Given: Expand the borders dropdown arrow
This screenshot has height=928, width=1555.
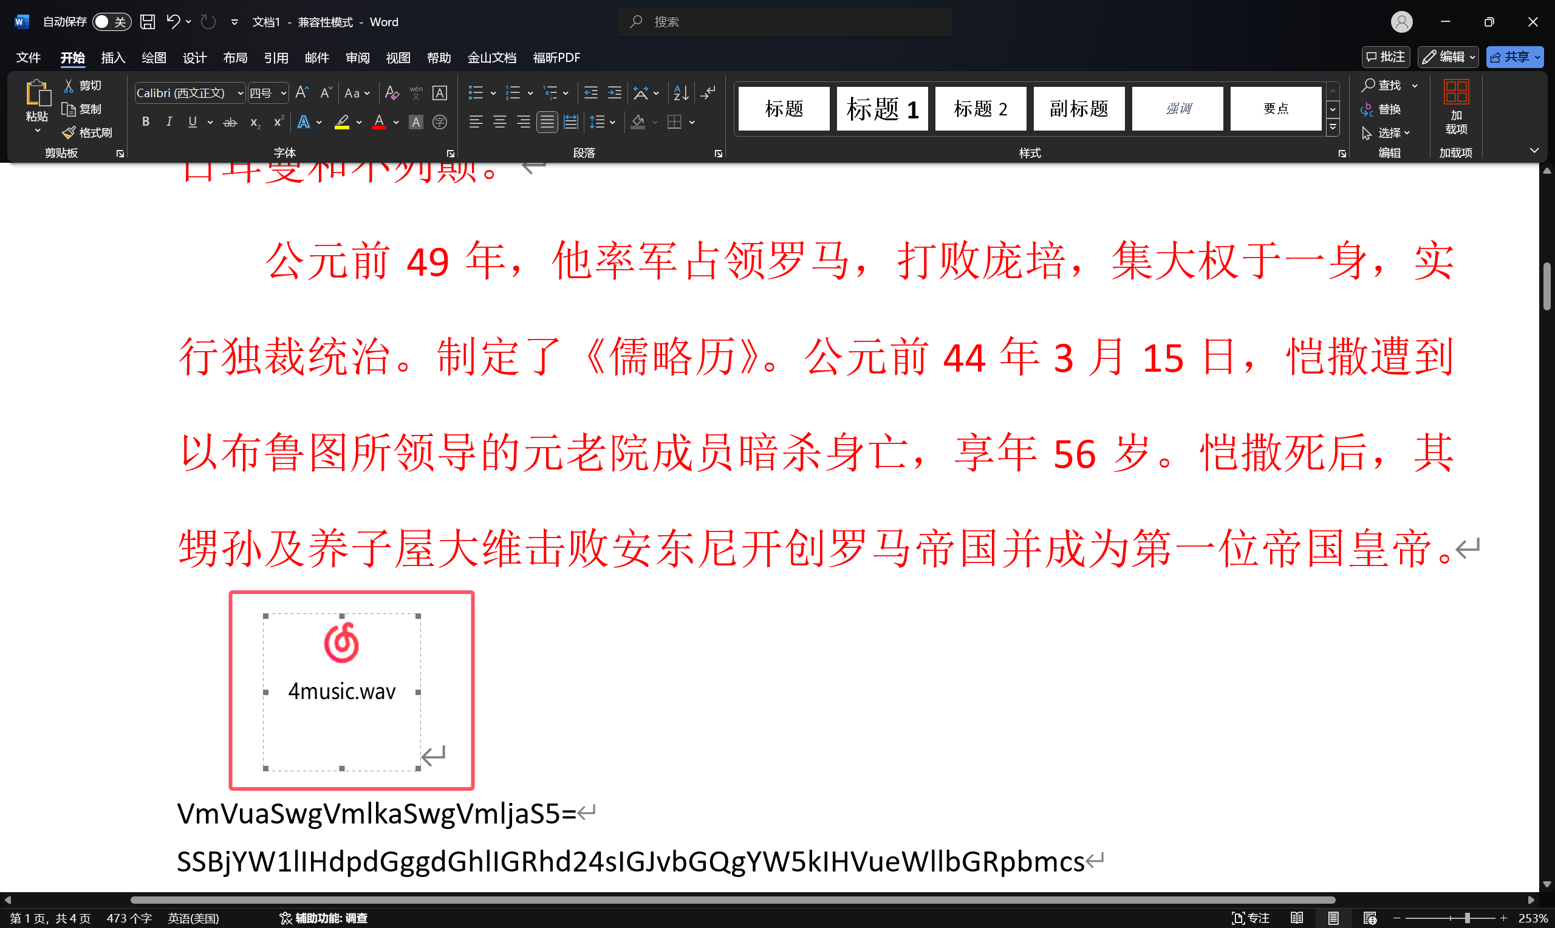Looking at the screenshot, I should coord(692,122).
